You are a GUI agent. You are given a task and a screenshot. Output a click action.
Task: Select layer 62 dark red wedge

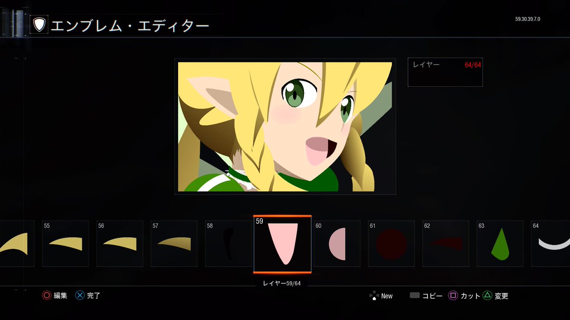click(446, 243)
